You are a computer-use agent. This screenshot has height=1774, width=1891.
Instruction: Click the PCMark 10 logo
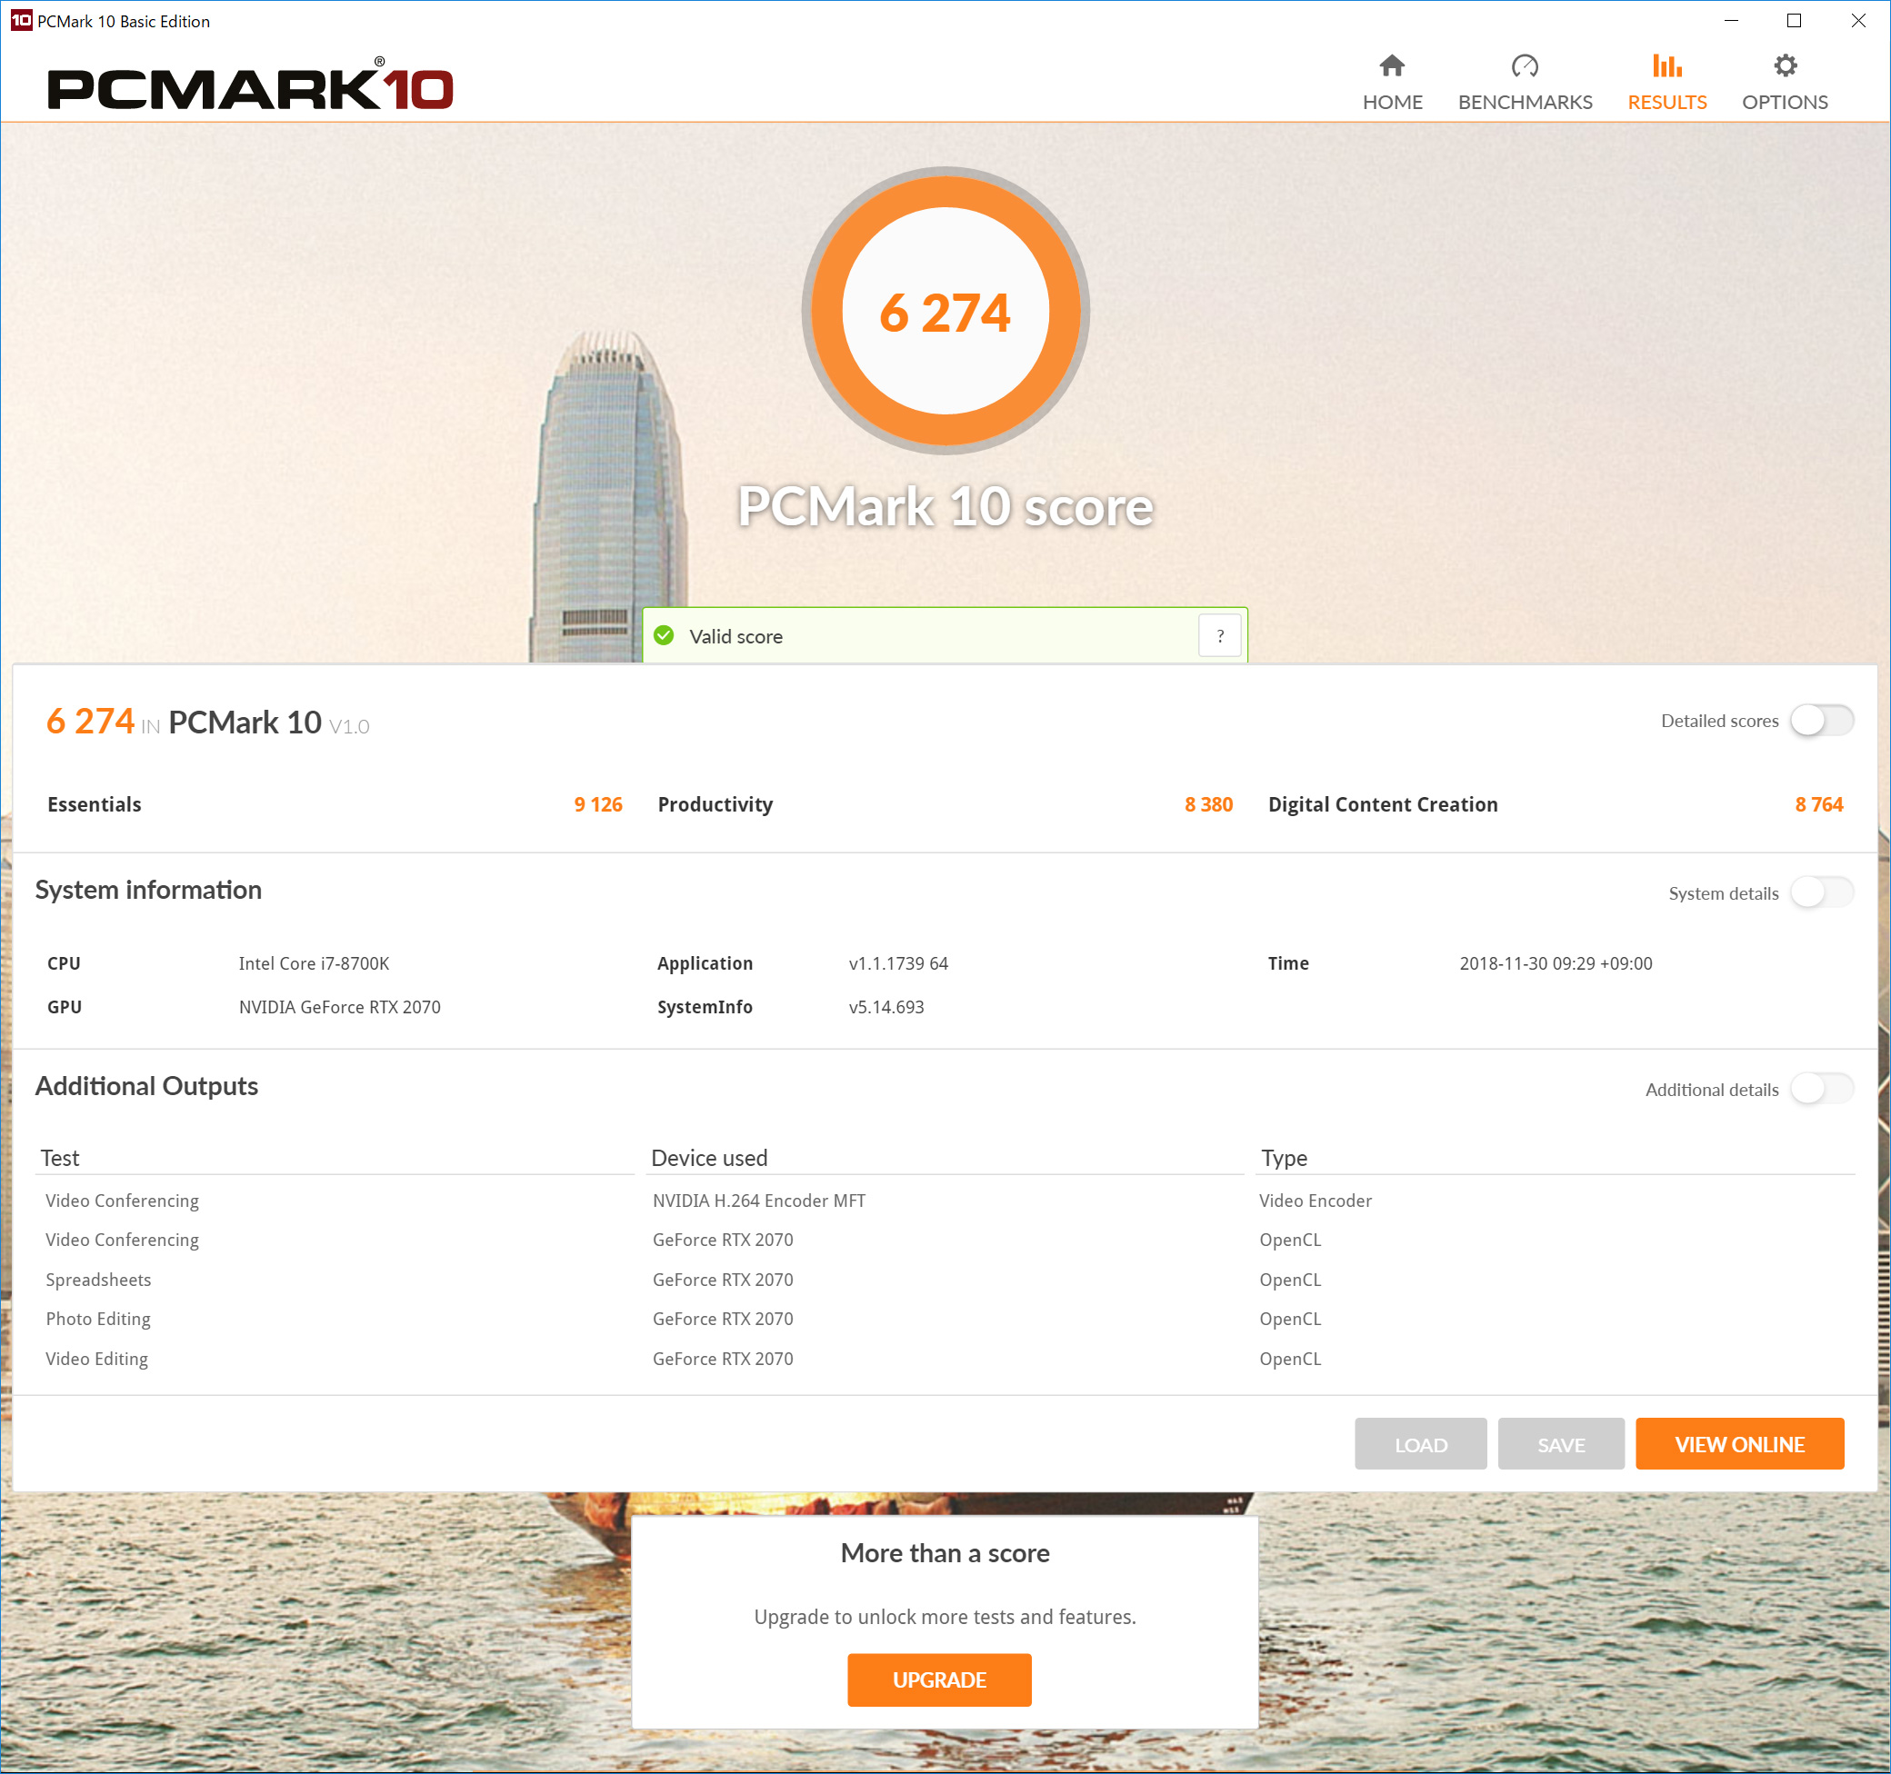(x=250, y=85)
